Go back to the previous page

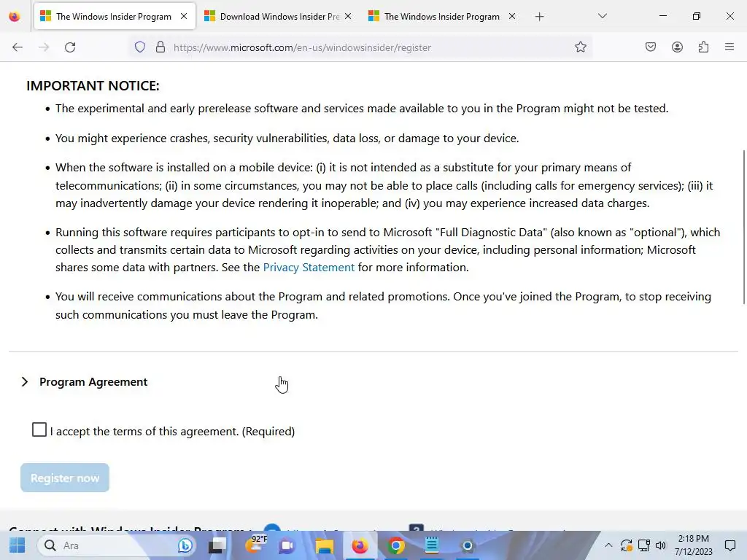click(x=18, y=47)
